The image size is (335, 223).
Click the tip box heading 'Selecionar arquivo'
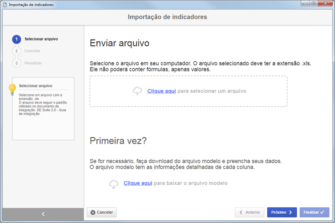(36, 86)
